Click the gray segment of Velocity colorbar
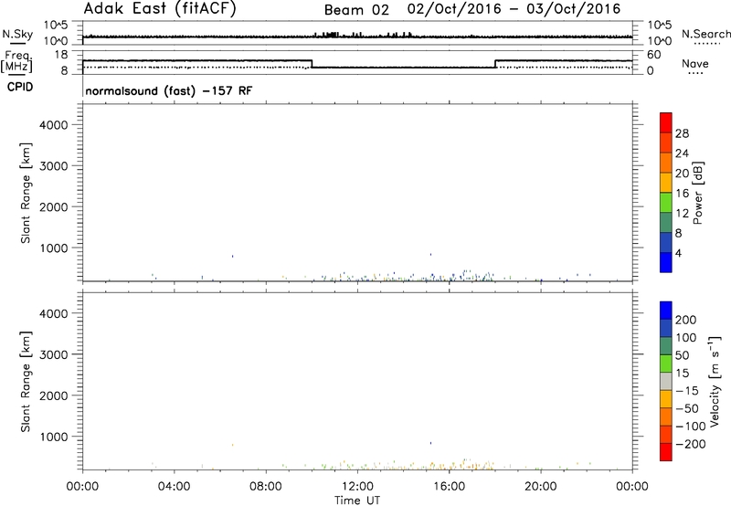This screenshot has width=731, height=506. (x=666, y=382)
